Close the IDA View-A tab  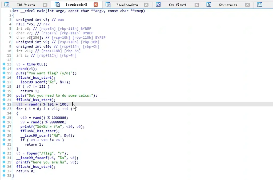(x=45, y=5)
